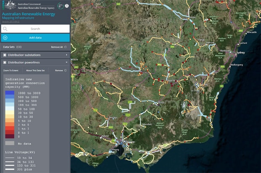
Task: Focus the Search input field
Action: pyautogui.click(x=35, y=29)
